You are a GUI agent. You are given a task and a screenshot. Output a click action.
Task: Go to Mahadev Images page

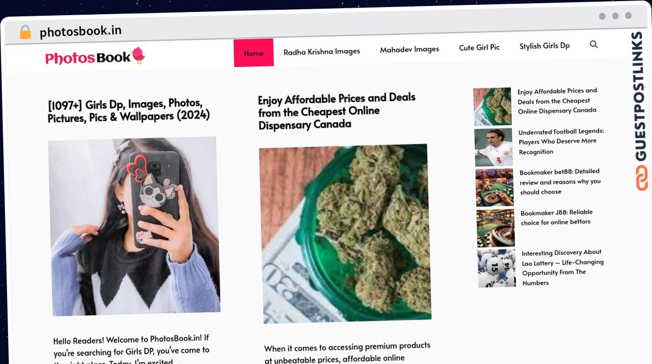(409, 49)
